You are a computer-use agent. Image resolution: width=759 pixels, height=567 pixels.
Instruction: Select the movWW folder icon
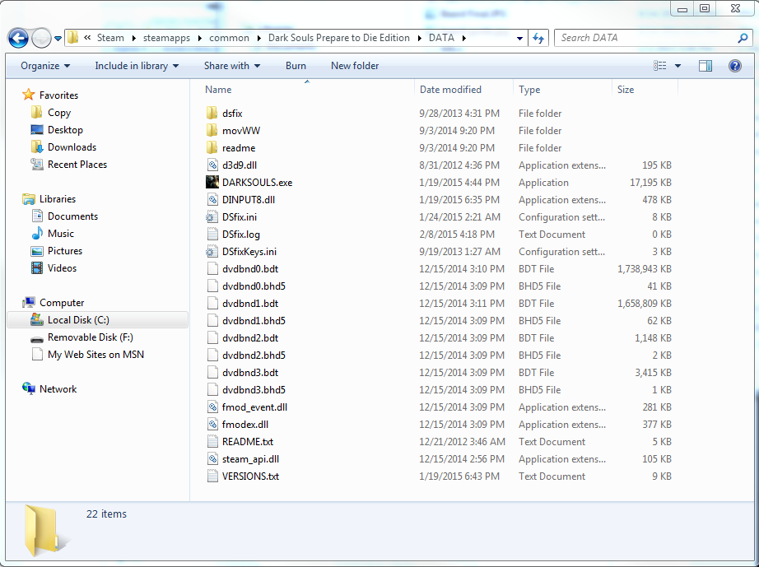point(212,131)
